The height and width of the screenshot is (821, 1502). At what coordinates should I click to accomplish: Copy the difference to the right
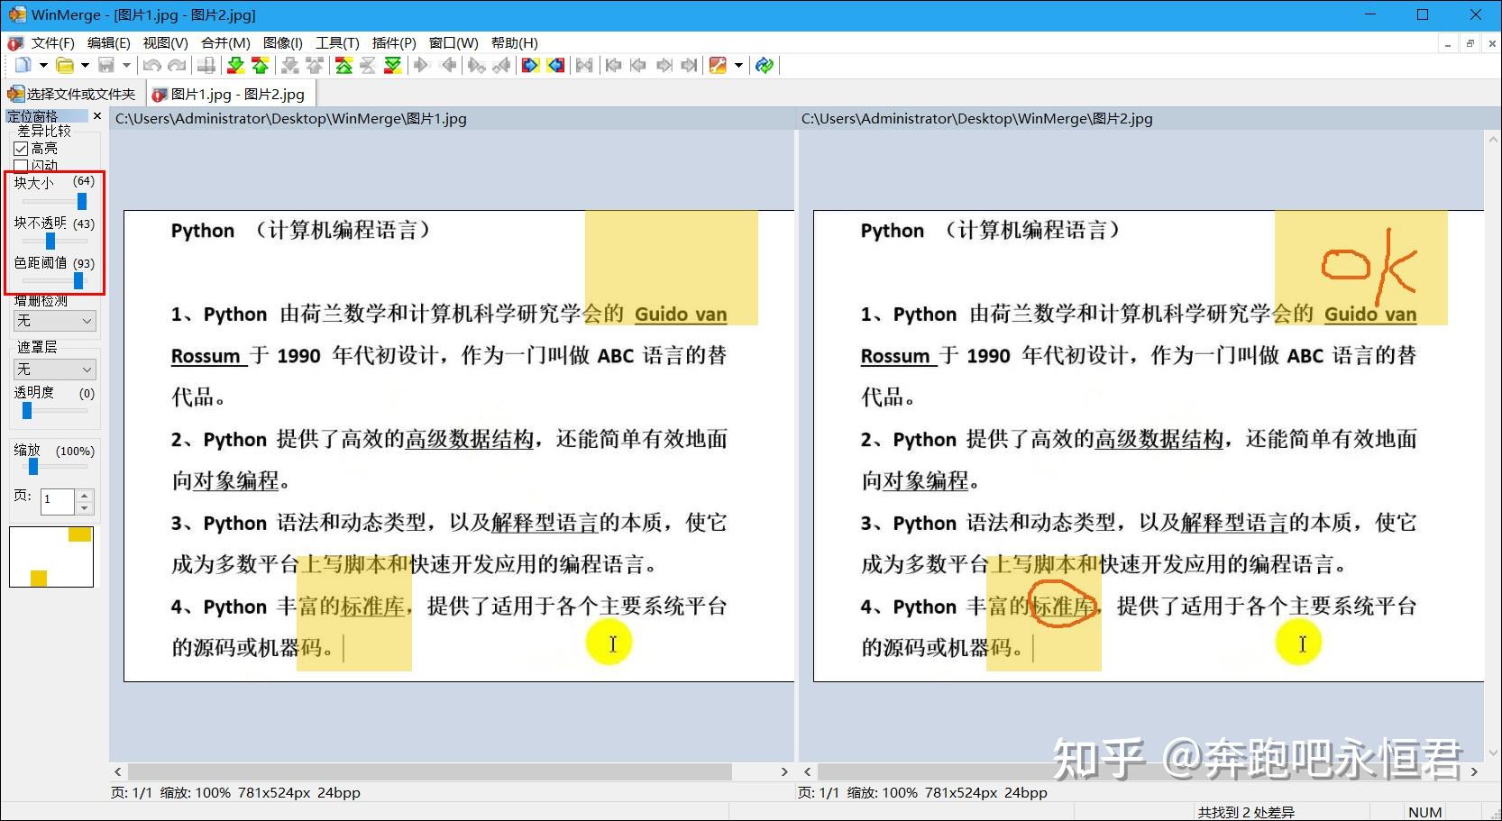click(x=421, y=65)
